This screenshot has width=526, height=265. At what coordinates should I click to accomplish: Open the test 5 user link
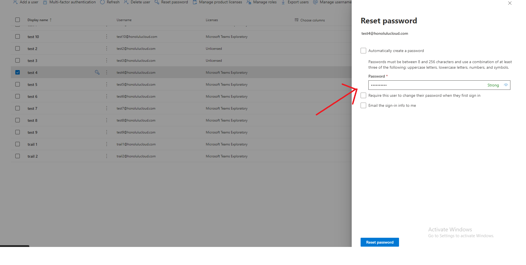tap(32, 85)
